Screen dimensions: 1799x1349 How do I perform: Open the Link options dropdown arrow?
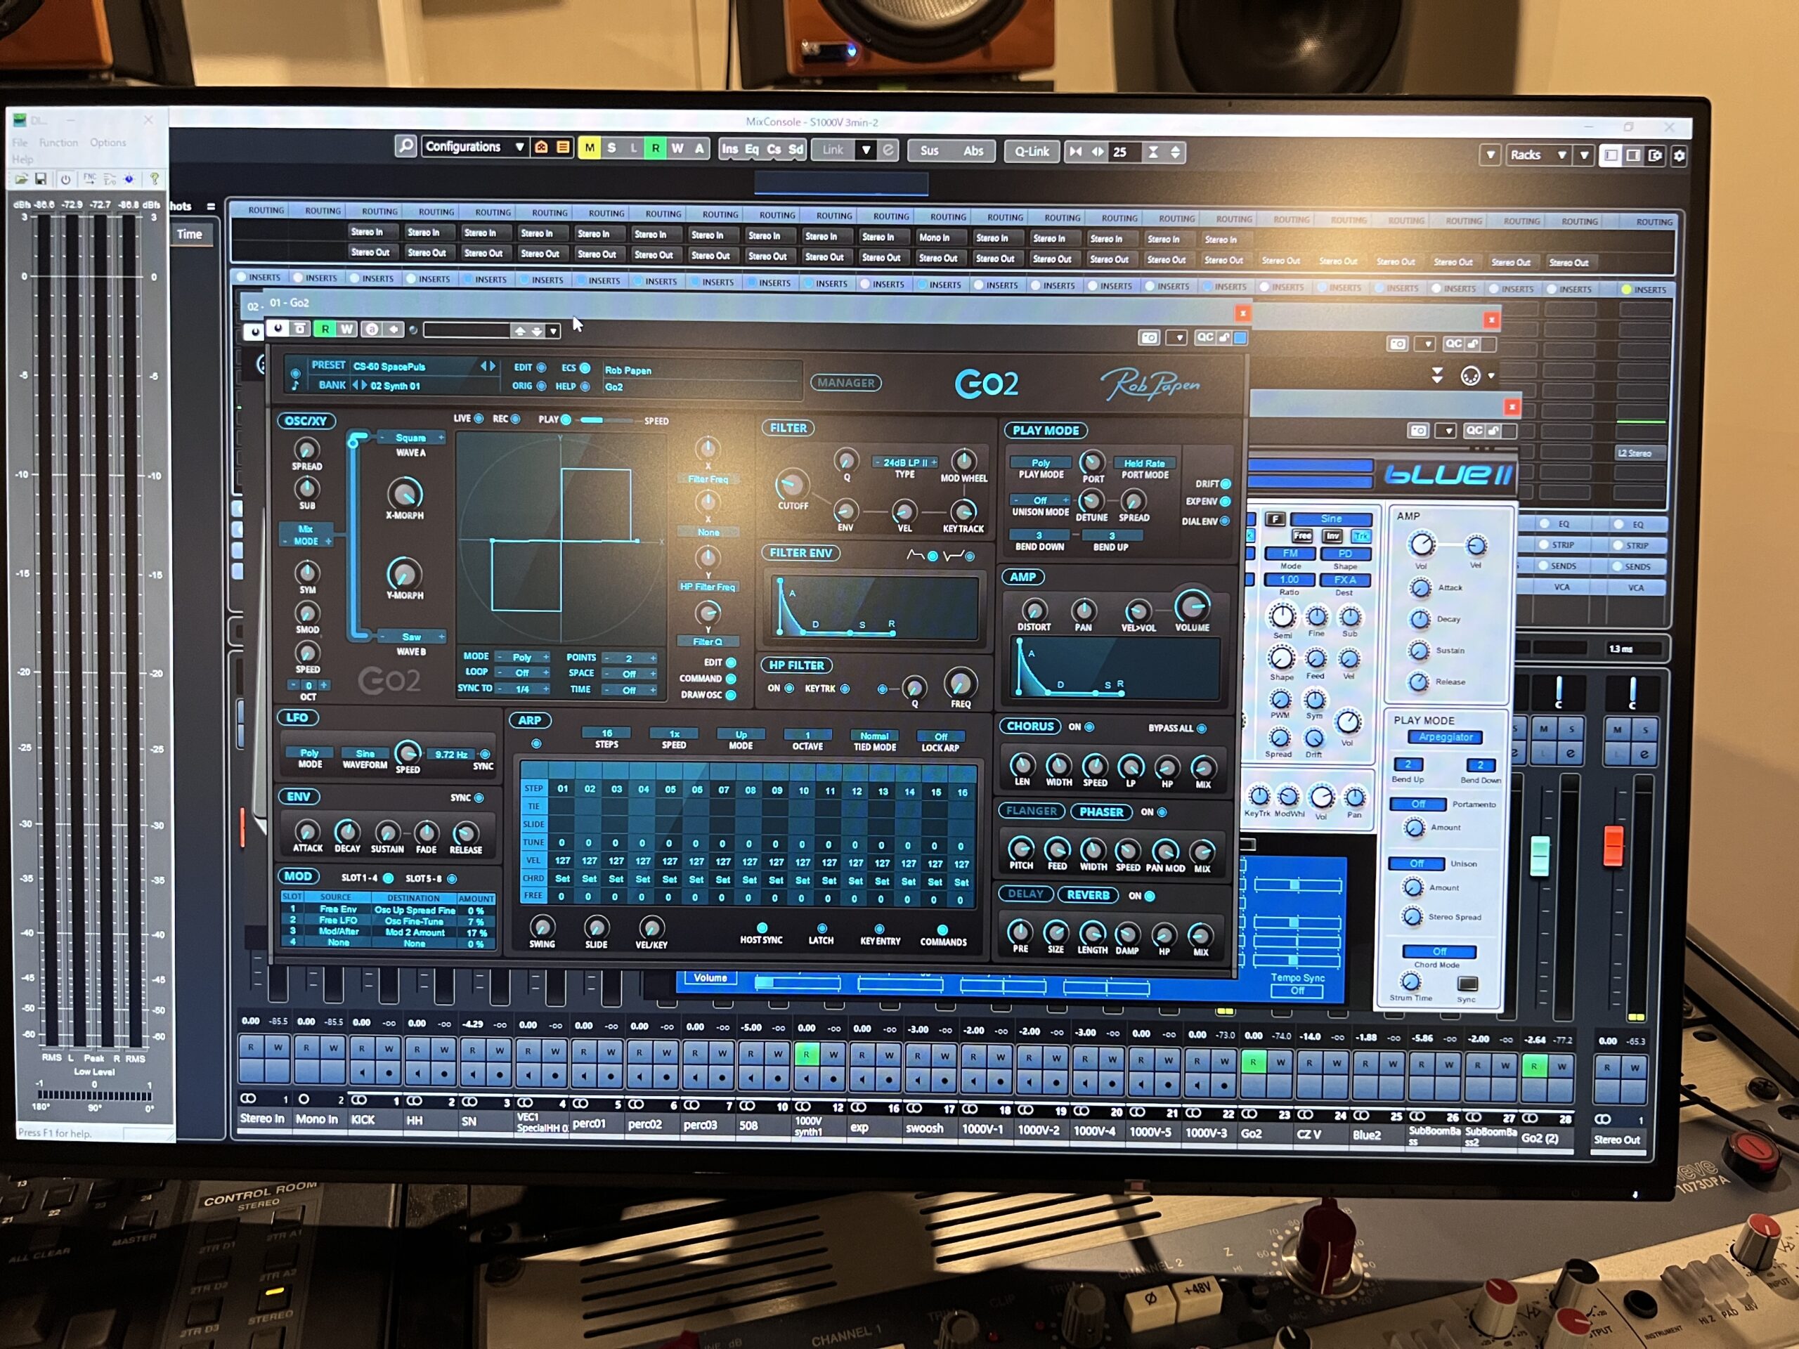(x=866, y=150)
